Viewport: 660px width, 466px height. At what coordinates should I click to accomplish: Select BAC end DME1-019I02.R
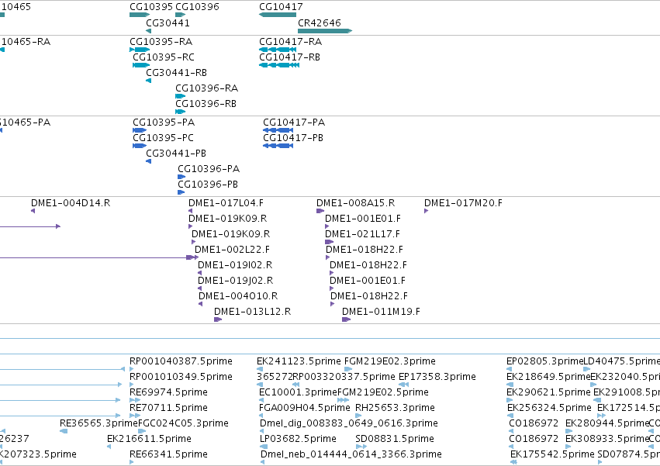(x=235, y=265)
